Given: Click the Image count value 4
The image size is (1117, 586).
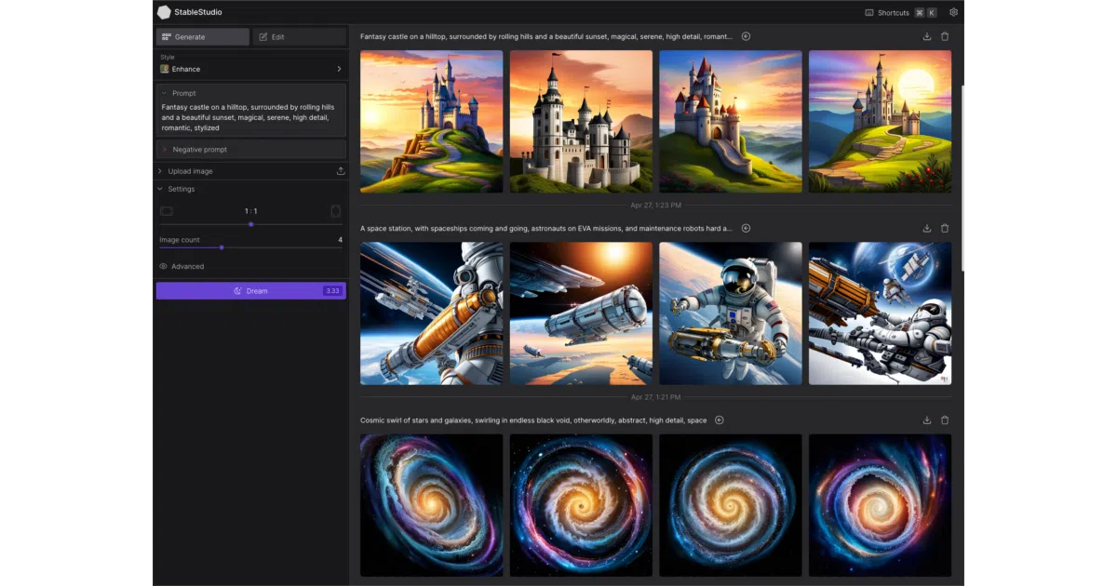Looking at the screenshot, I should 340,240.
